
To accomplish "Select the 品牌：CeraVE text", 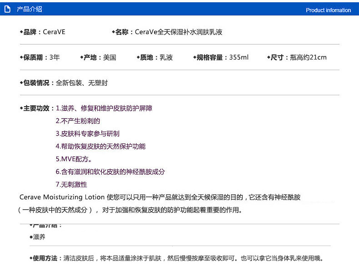I will [x=43, y=32].
